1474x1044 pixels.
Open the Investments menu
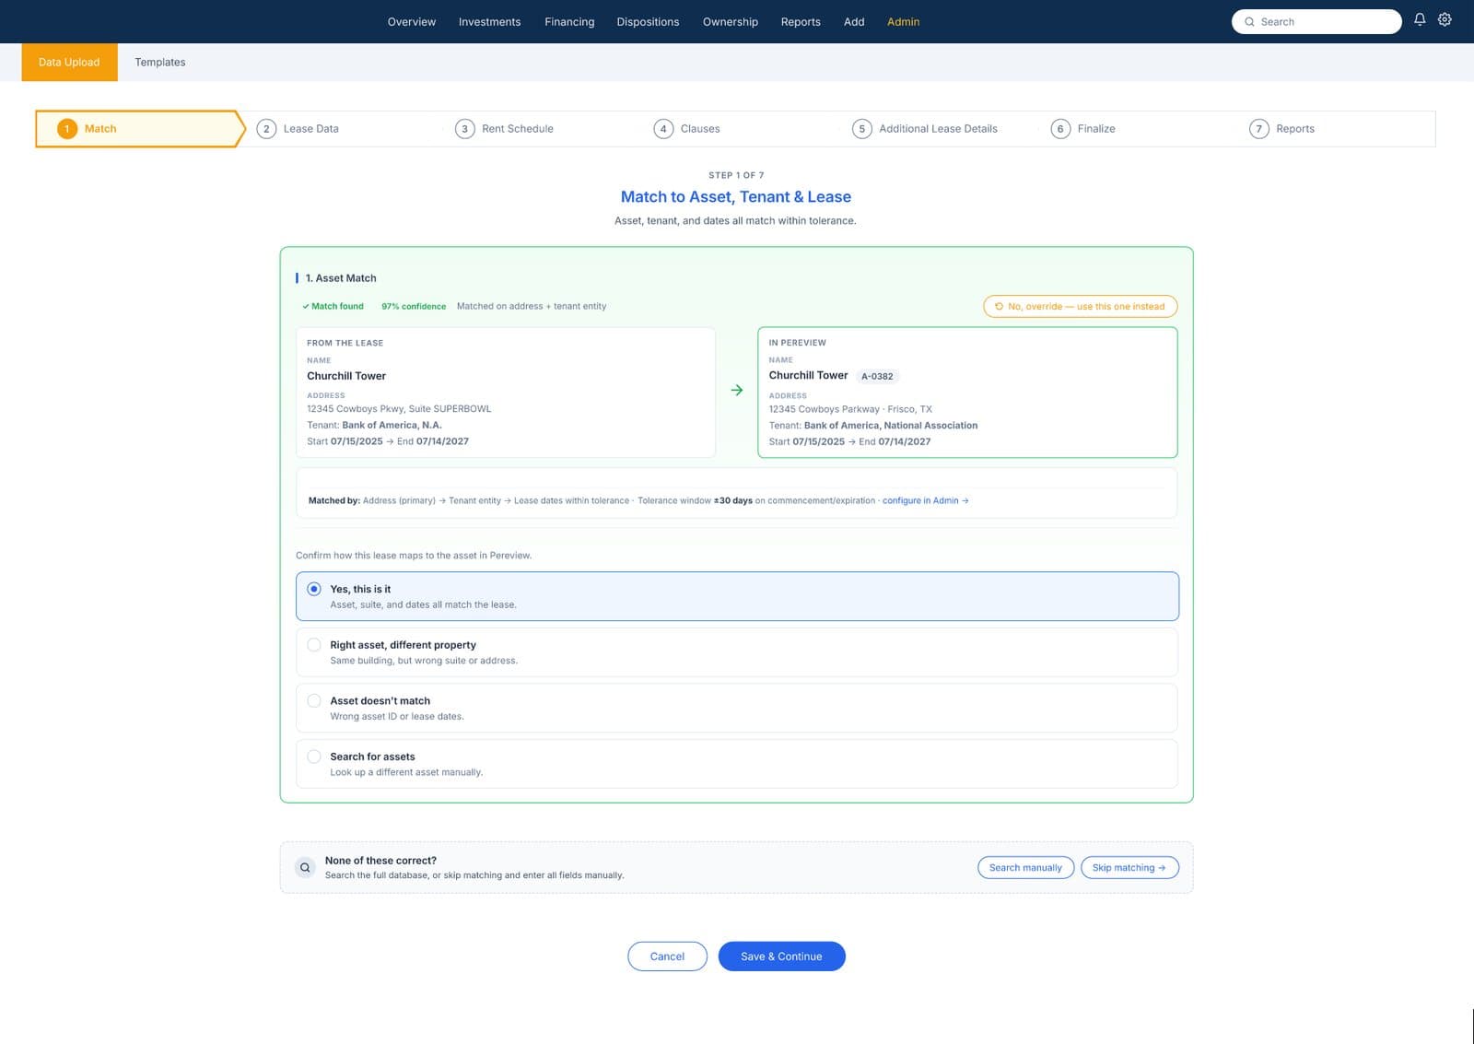[x=489, y=22]
